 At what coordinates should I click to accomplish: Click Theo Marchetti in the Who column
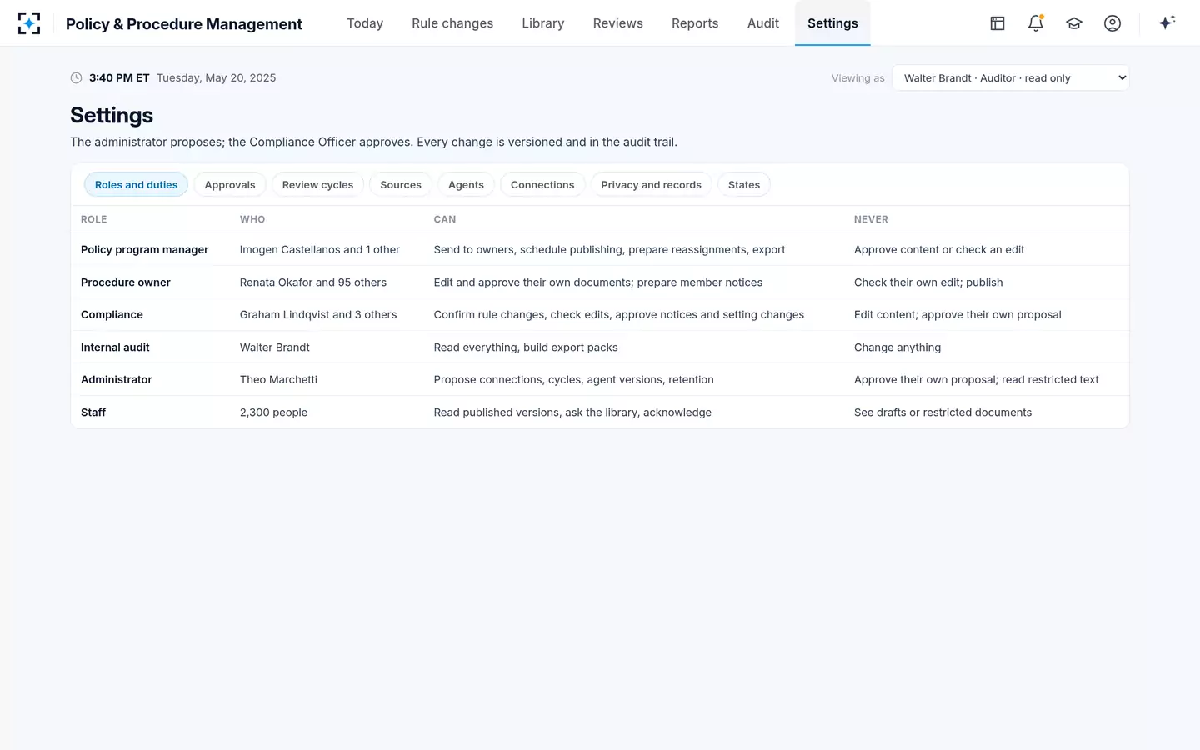point(278,379)
